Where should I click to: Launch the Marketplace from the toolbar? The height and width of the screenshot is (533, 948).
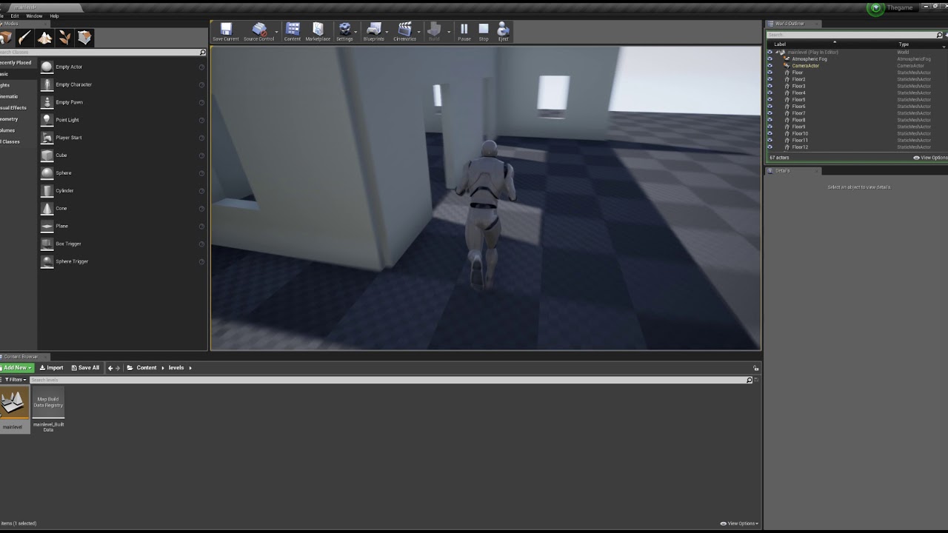click(318, 31)
